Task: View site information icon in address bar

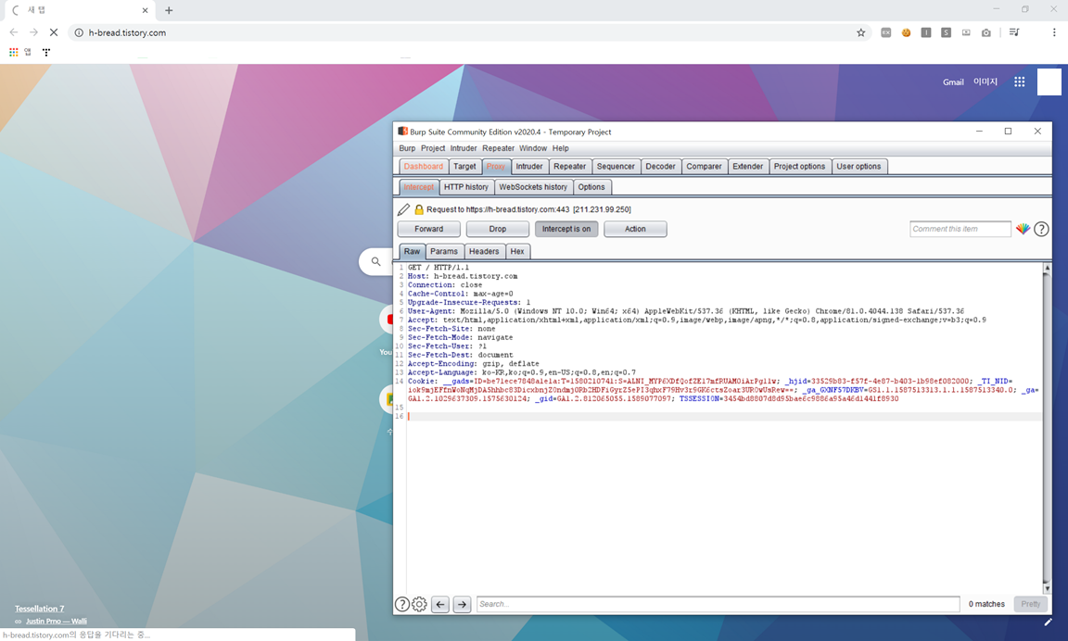Action: click(x=79, y=32)
